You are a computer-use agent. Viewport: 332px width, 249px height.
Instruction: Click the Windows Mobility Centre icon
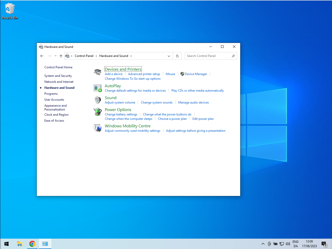coord(98,128)
